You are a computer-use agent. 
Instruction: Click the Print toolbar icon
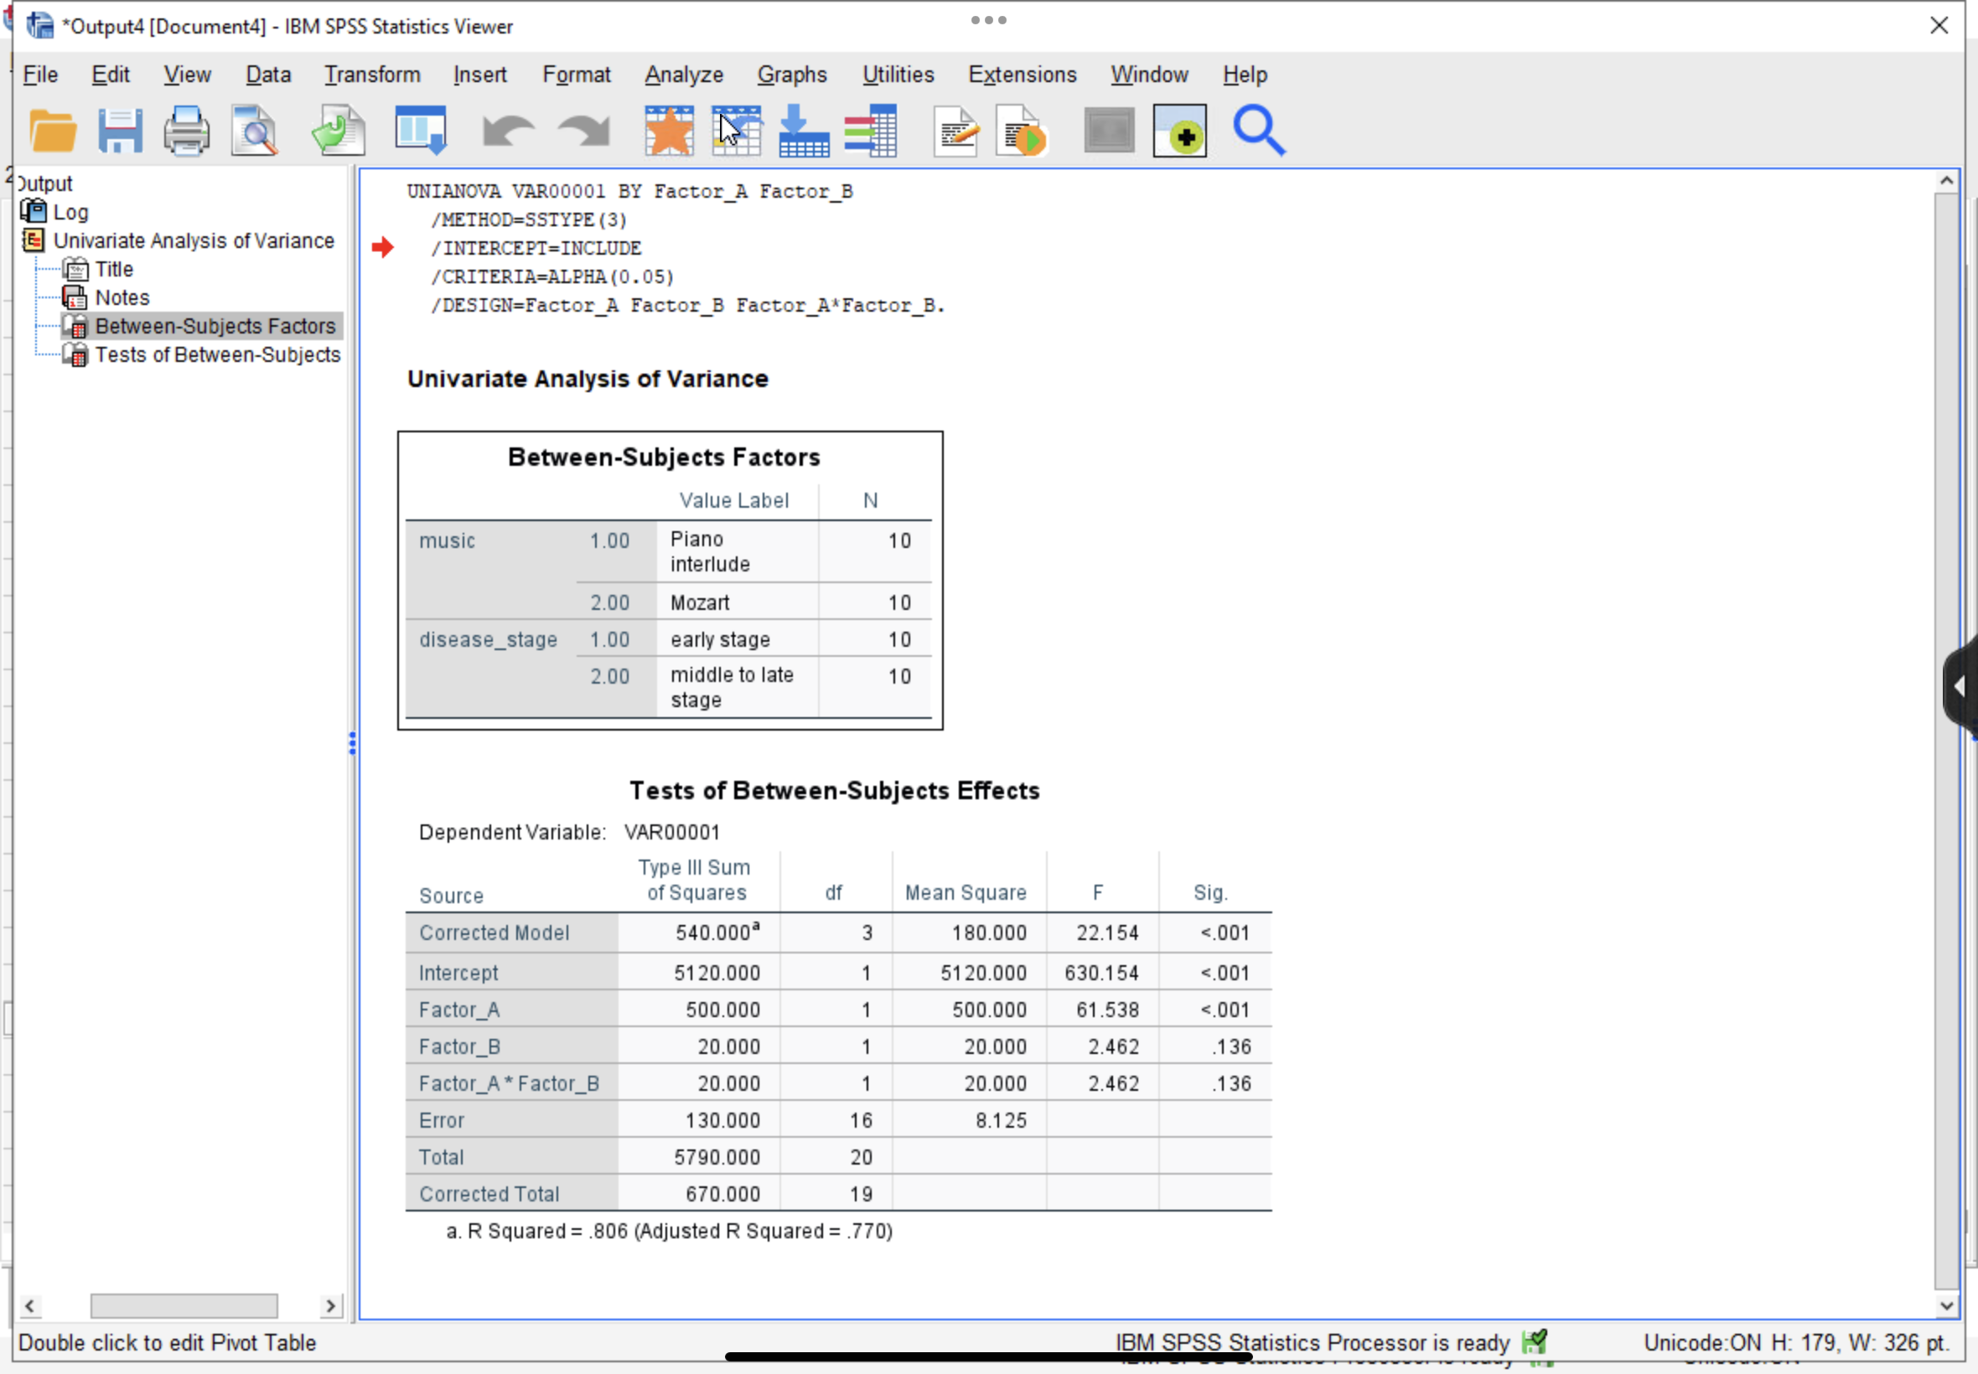pyautogui.click(x=186, y=132)
